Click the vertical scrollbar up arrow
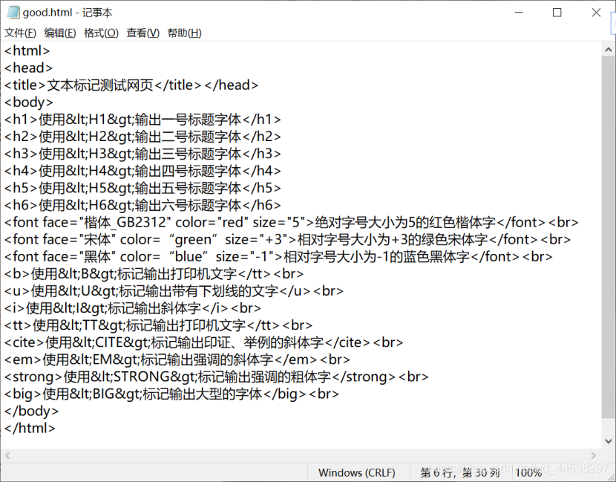Screen dimensions: 616x482 click(x=608, y=50)
